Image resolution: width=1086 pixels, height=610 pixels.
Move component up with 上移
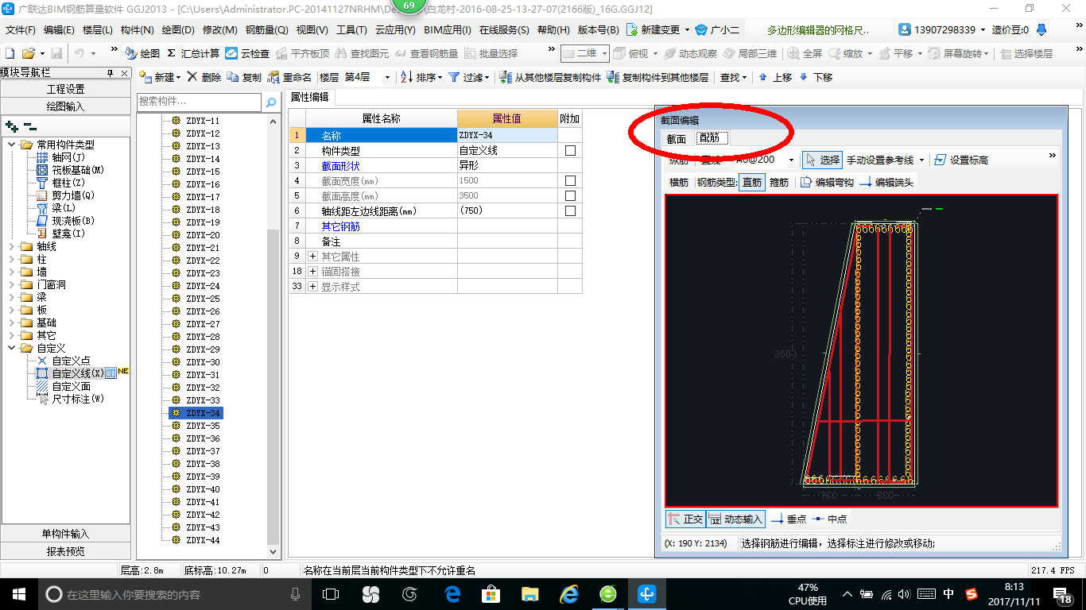775,77
